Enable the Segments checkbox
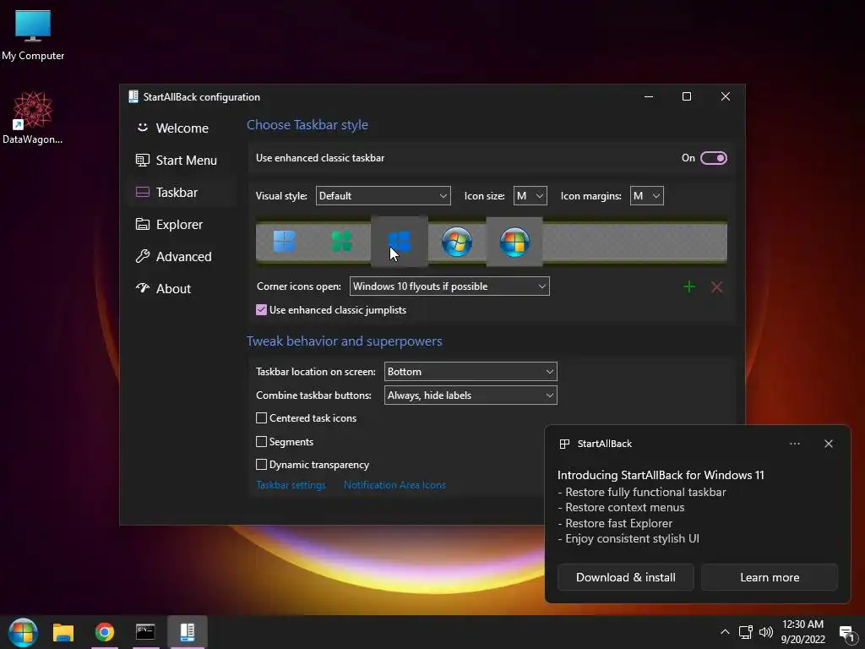This screenshot has height=649, width=865. coord(262,441)
